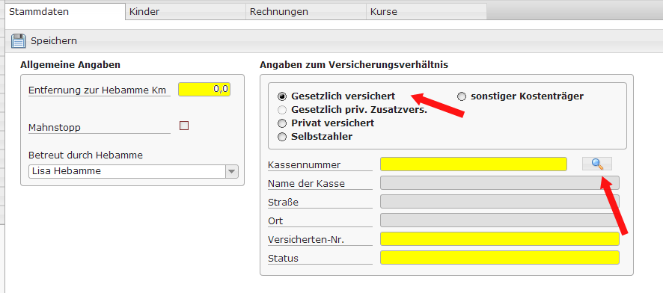Click the Lisa Hebamme combo box text

66,171
